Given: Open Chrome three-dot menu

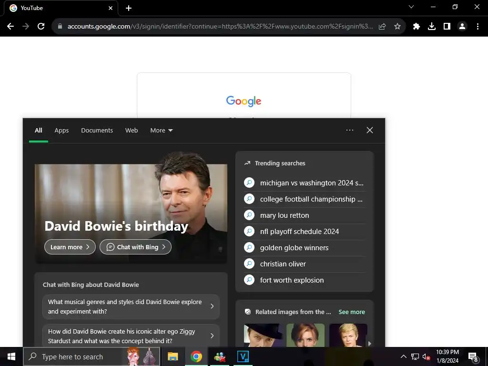Looking at the screenshot, I should (x=478, y=27).
